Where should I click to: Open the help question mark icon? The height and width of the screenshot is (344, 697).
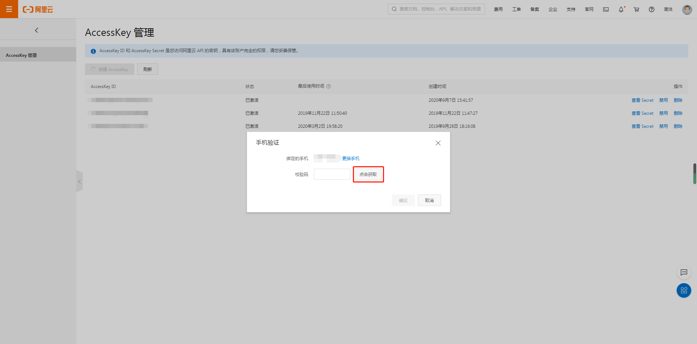[x=652, y=9]
